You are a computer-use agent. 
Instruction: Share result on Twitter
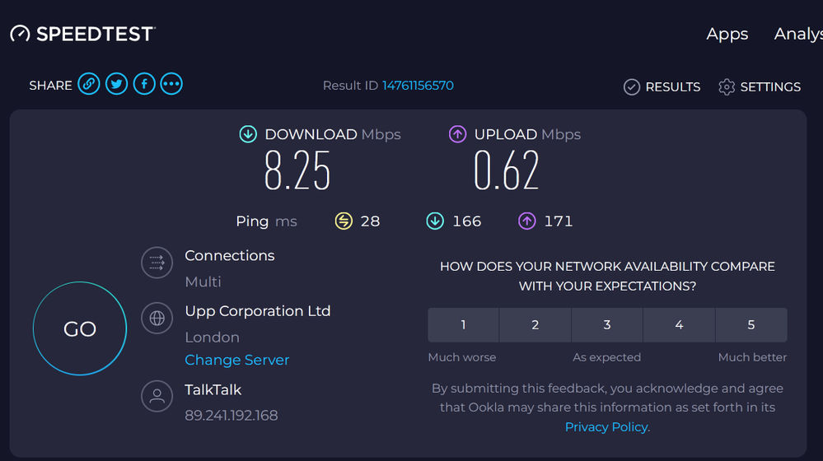coord(116,84)
